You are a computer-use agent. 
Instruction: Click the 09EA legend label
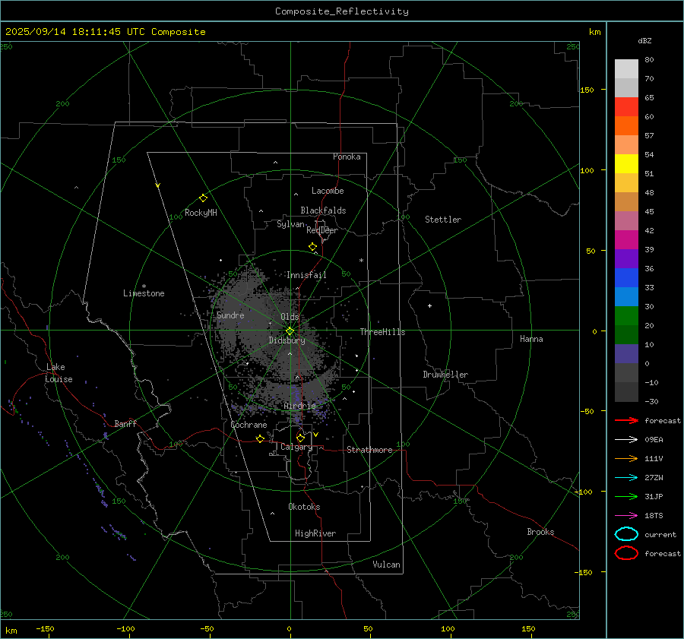point(654,440)
